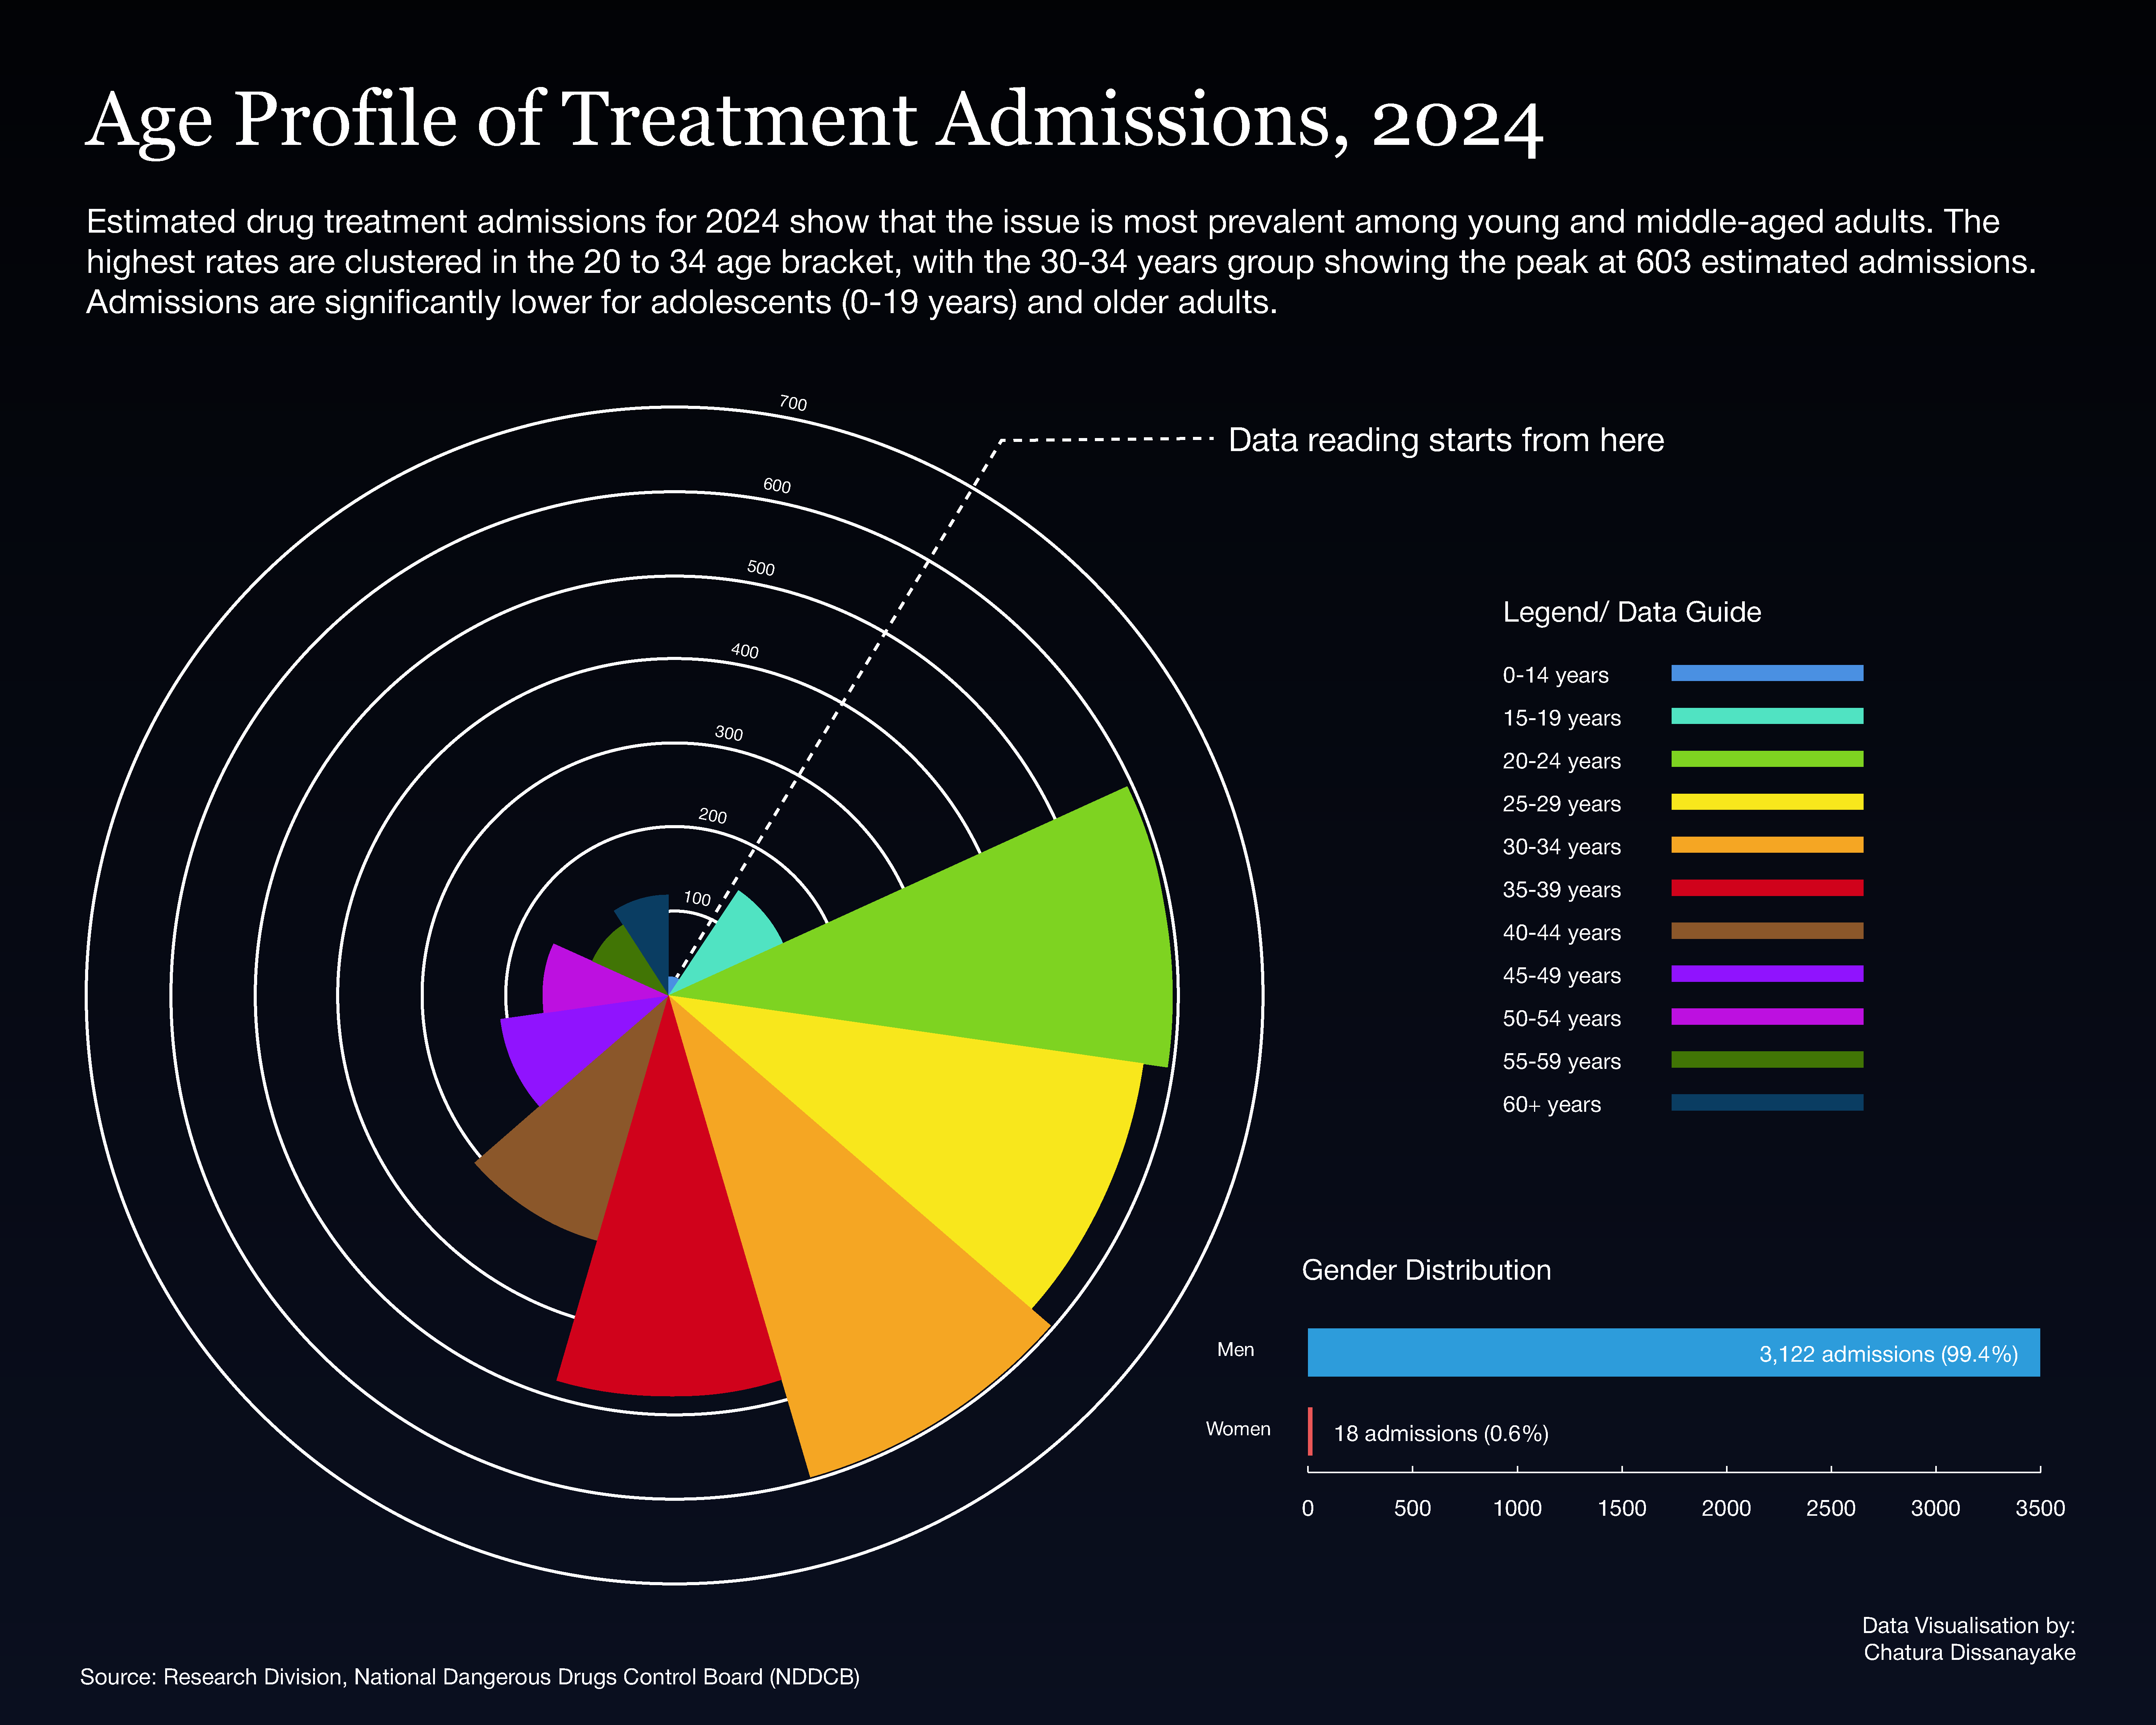Viewport: 2156px width, 1725px height.
Task: Click the Men admissions blue bar
Action: [1674, 1352]
